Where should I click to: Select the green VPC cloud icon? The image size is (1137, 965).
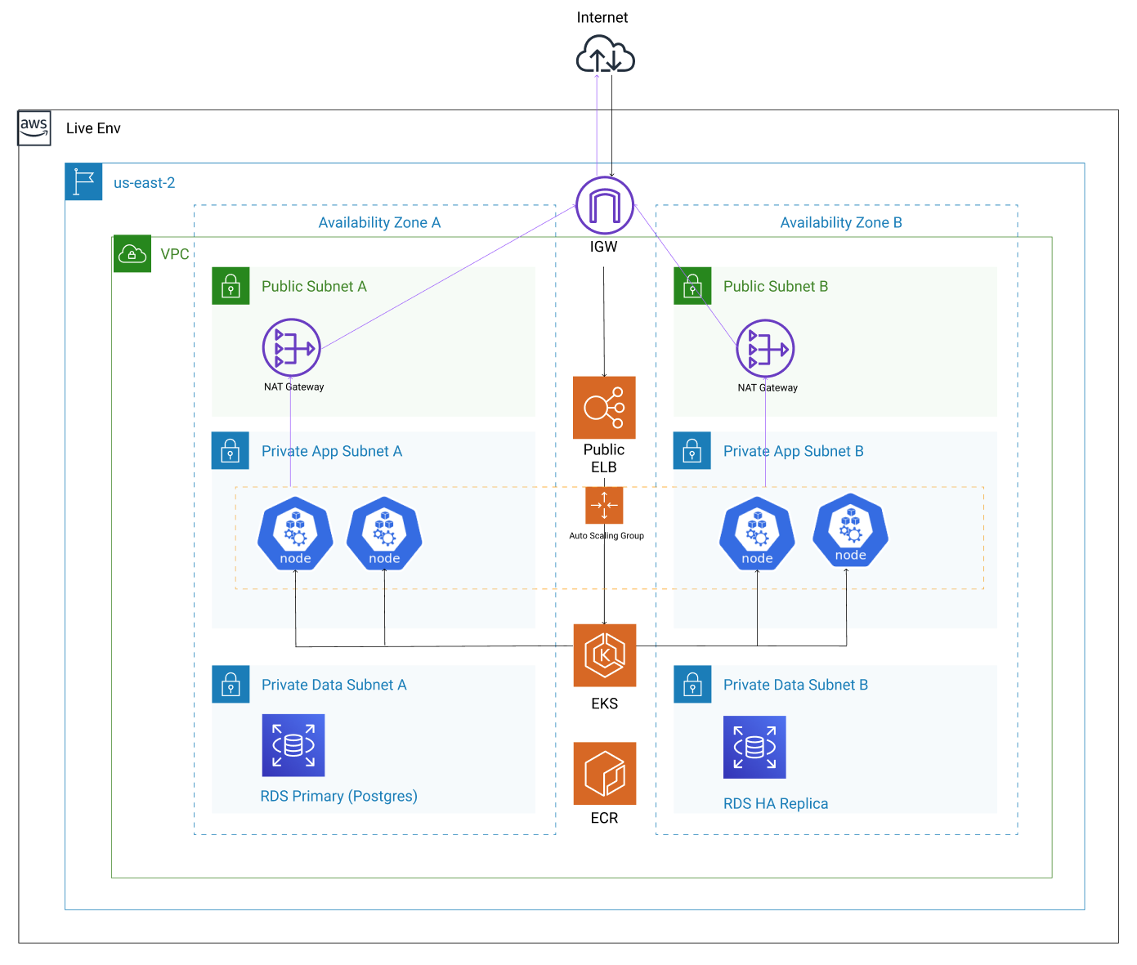coord(132,254)
